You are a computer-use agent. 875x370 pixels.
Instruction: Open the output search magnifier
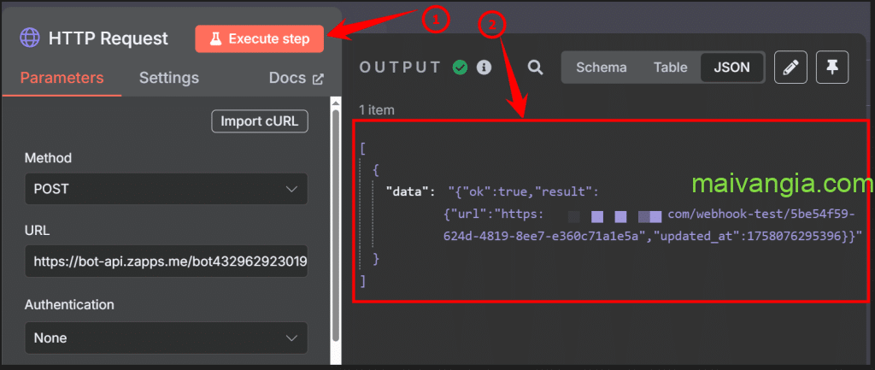click(x=536, y=68)
